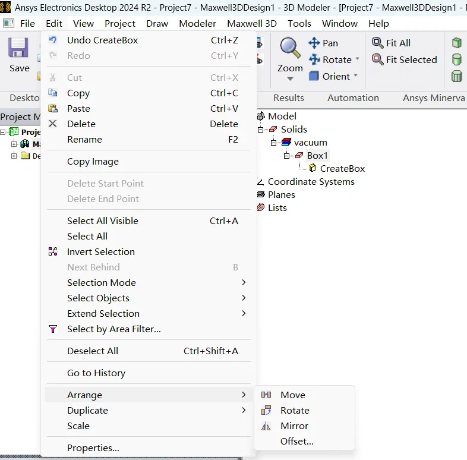The image size is (467, 460).
Task: Click the Move icon in Arrange submenu
Action: (x=266, y=395)
